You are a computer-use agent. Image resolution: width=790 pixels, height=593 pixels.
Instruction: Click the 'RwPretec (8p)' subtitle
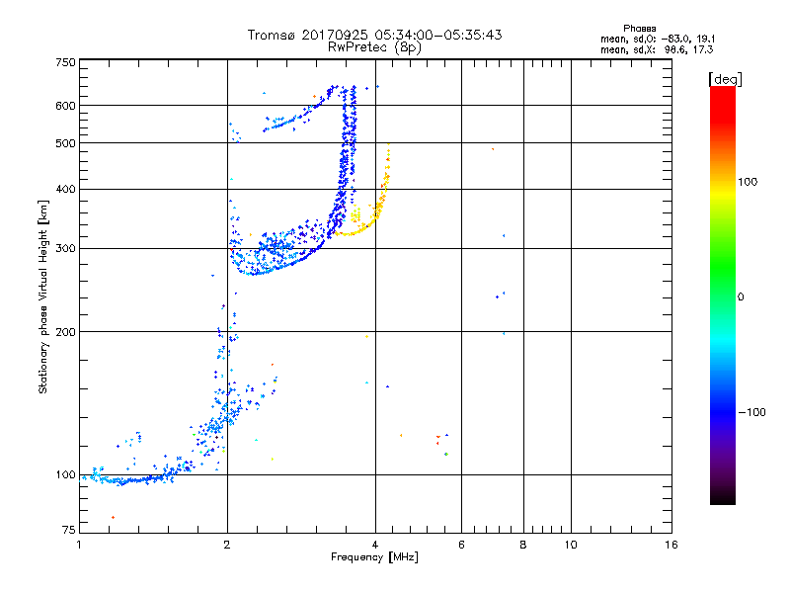[x=374, y=47]
